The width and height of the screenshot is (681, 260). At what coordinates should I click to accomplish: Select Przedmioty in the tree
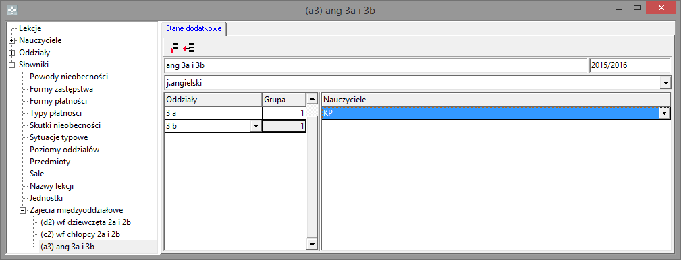pyautogui.click(x=50, y=162)
